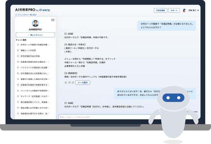Viewport: 211px width, 144px height.
Task: Open the サポート button in header
Action: point(174,10)
